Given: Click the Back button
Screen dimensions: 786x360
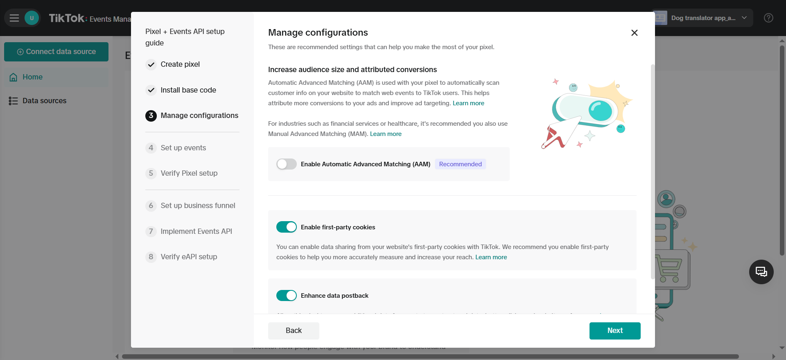Looking at the screenshot, I should point(294,331).
